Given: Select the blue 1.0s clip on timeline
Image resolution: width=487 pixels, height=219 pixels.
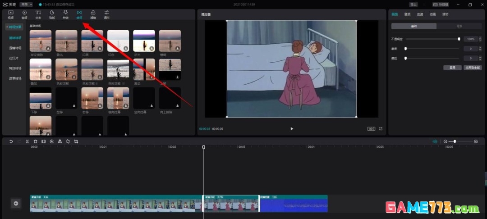Looking at the screenshot, I should tap(294, 204).
